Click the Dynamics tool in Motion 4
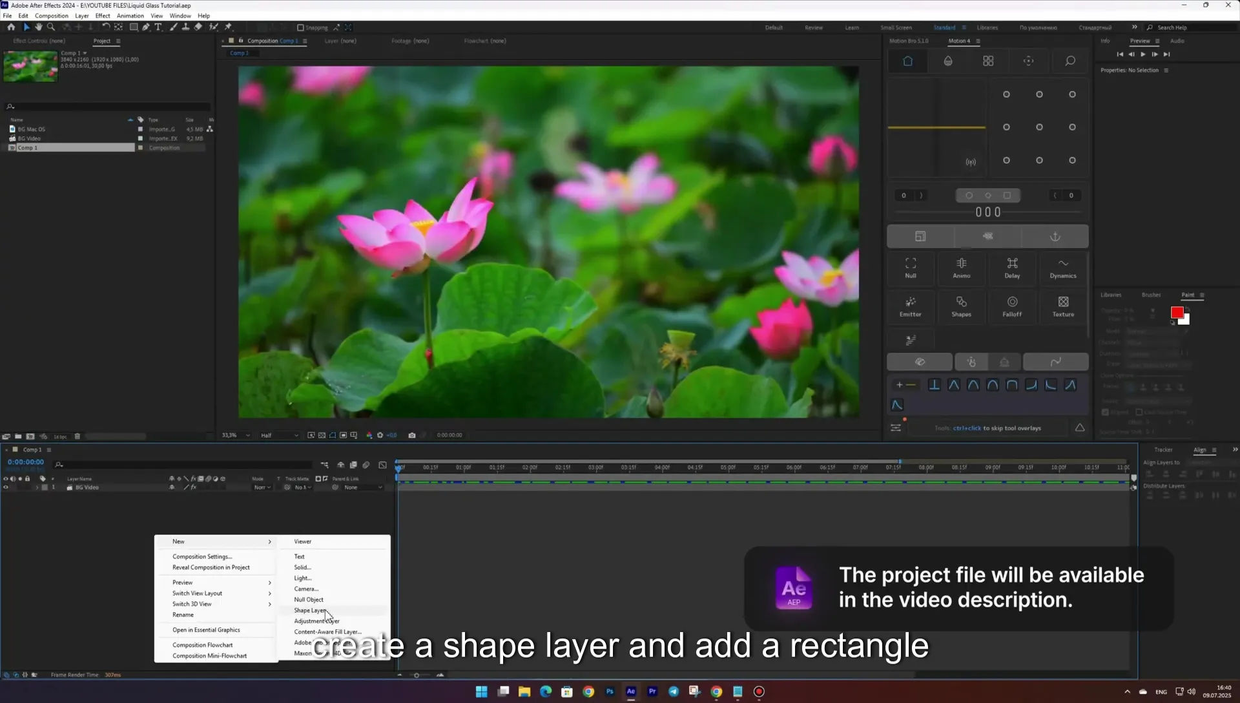This screenshot has width=1240, height=703. tap(1063, 268)
